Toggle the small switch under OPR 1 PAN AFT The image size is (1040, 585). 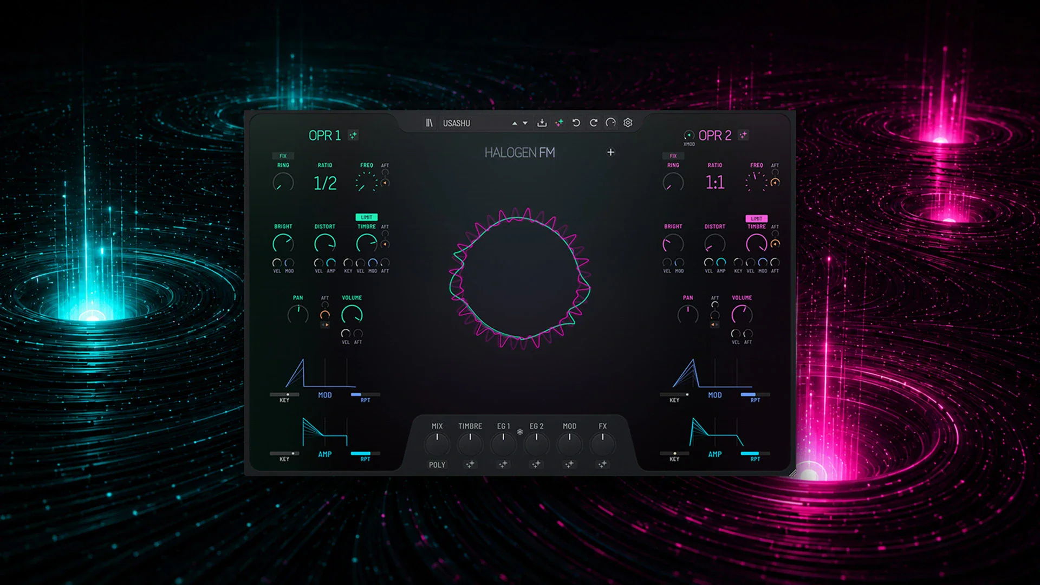click(325, 325)
